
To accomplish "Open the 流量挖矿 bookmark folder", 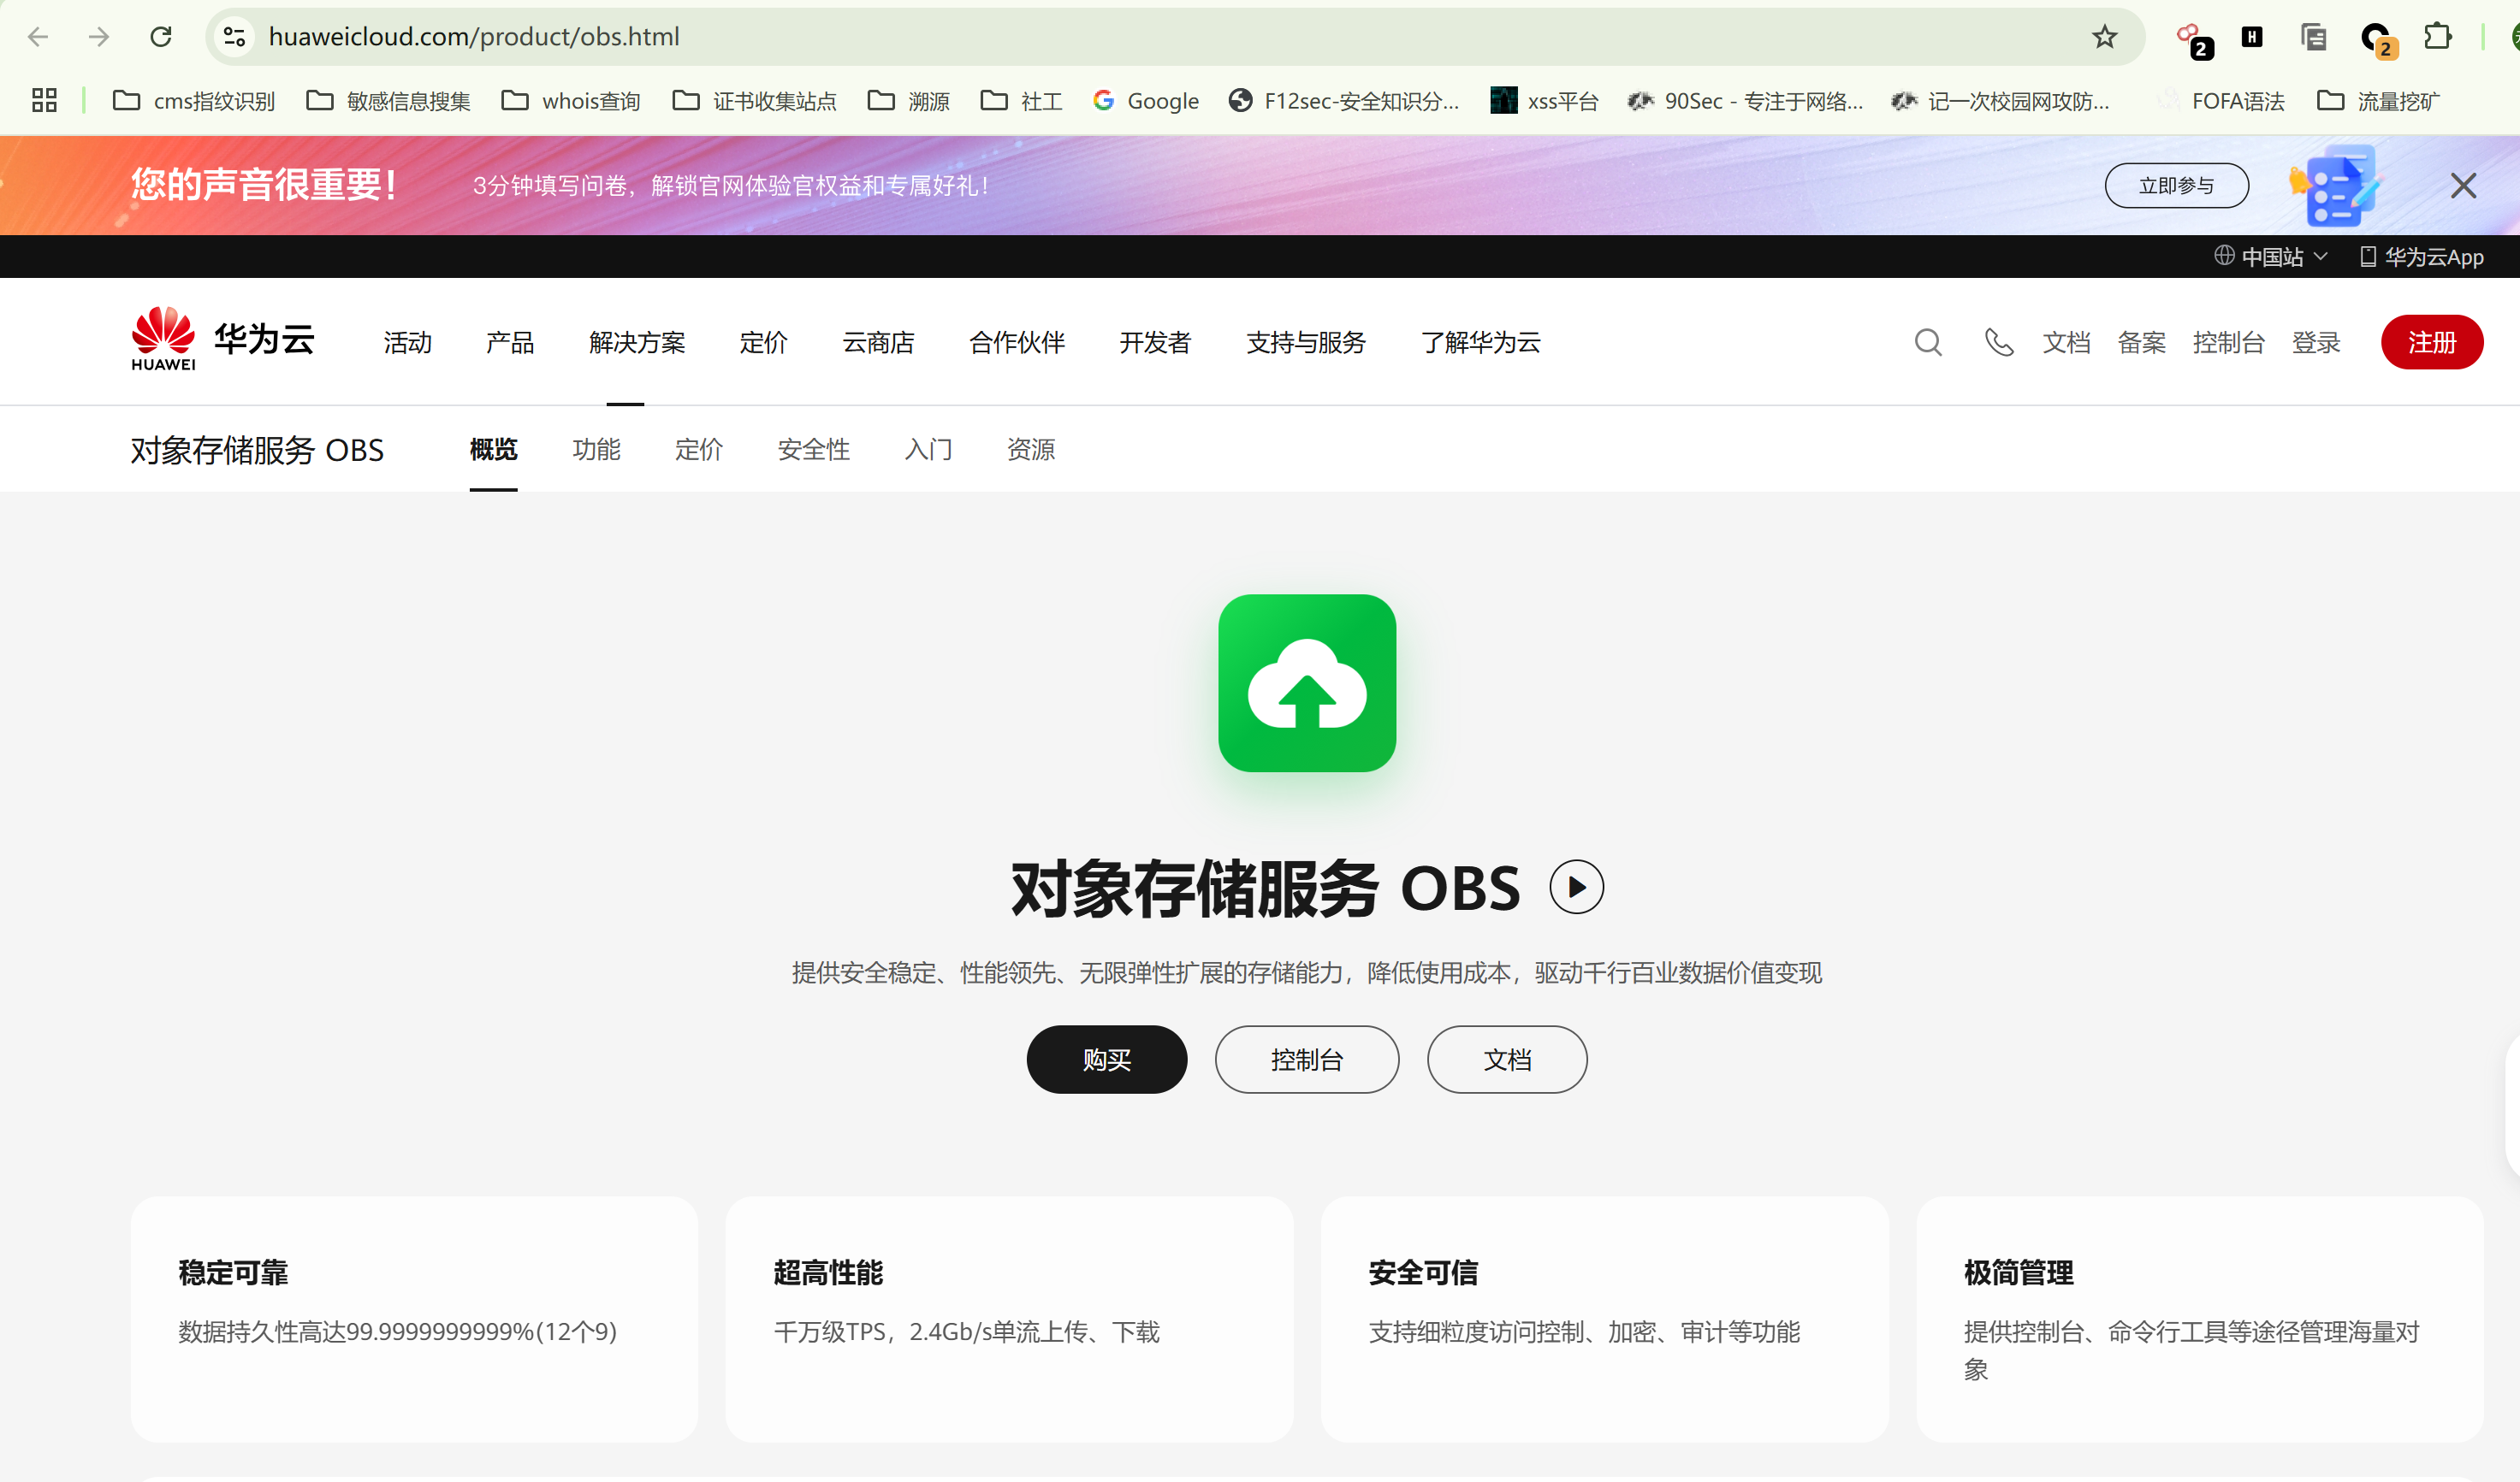I will point(2378,101).
